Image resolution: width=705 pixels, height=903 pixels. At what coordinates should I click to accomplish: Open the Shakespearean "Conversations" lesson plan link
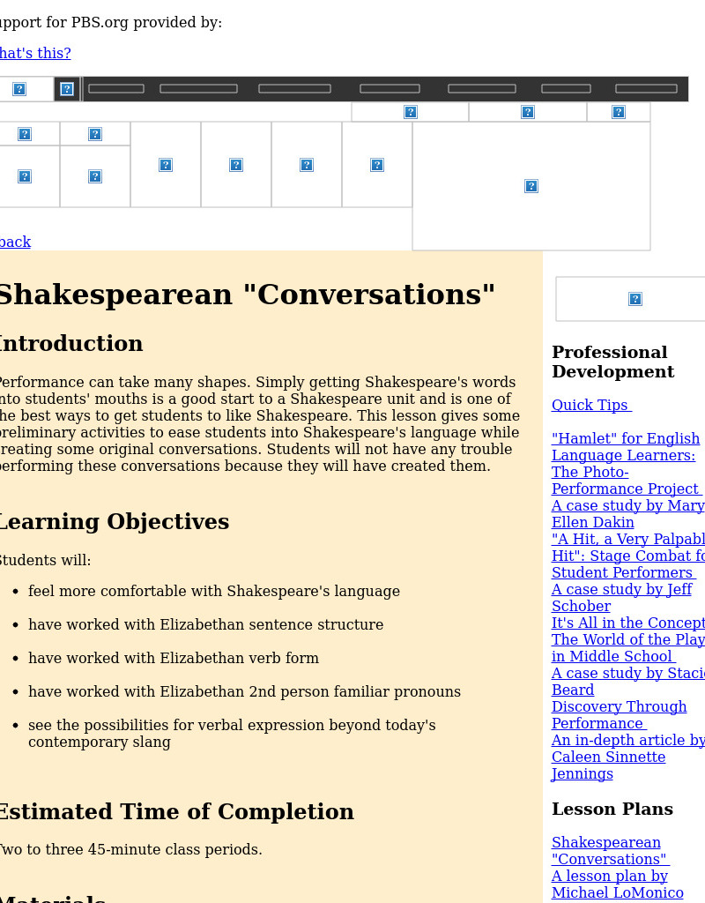coord(606,851)
